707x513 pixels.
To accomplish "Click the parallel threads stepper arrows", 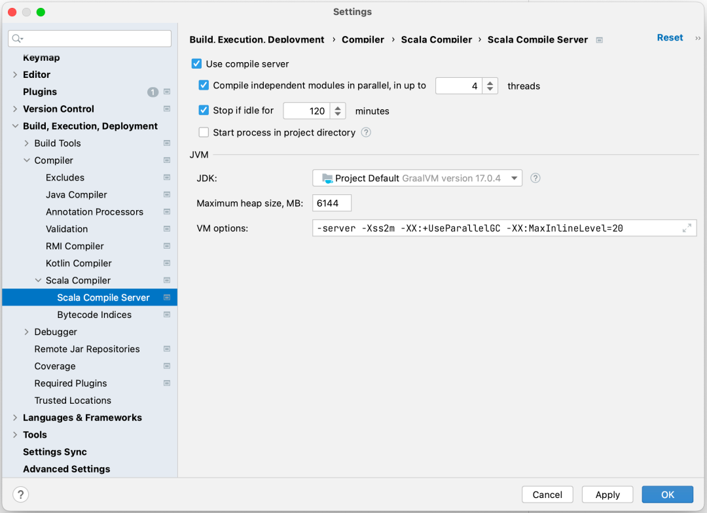I will (490, 86).
